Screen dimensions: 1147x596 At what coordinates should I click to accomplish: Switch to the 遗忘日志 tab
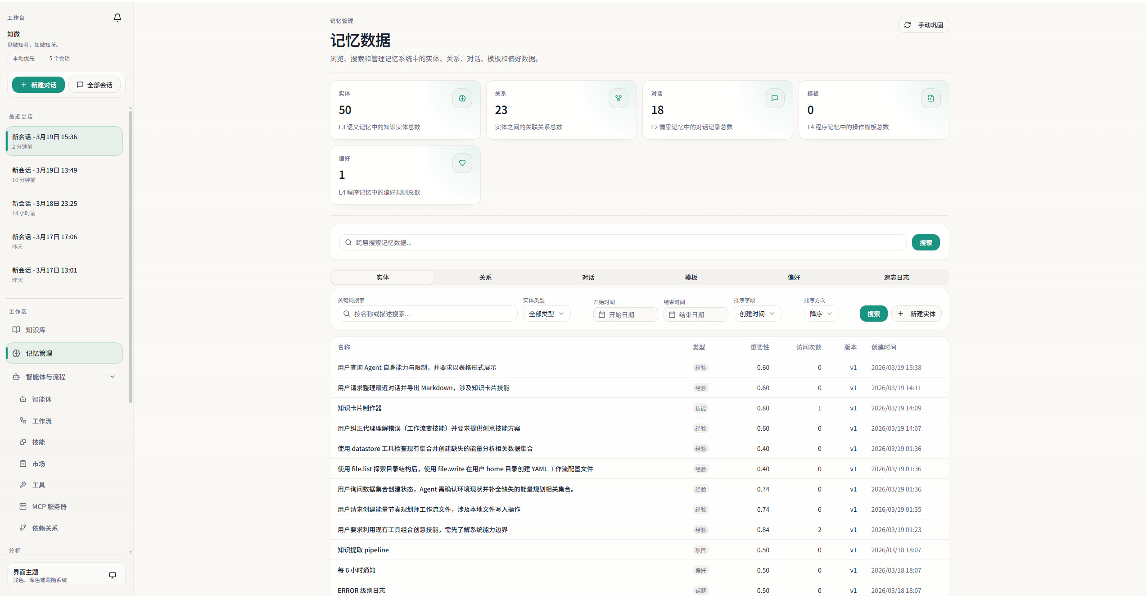[896, 277]
